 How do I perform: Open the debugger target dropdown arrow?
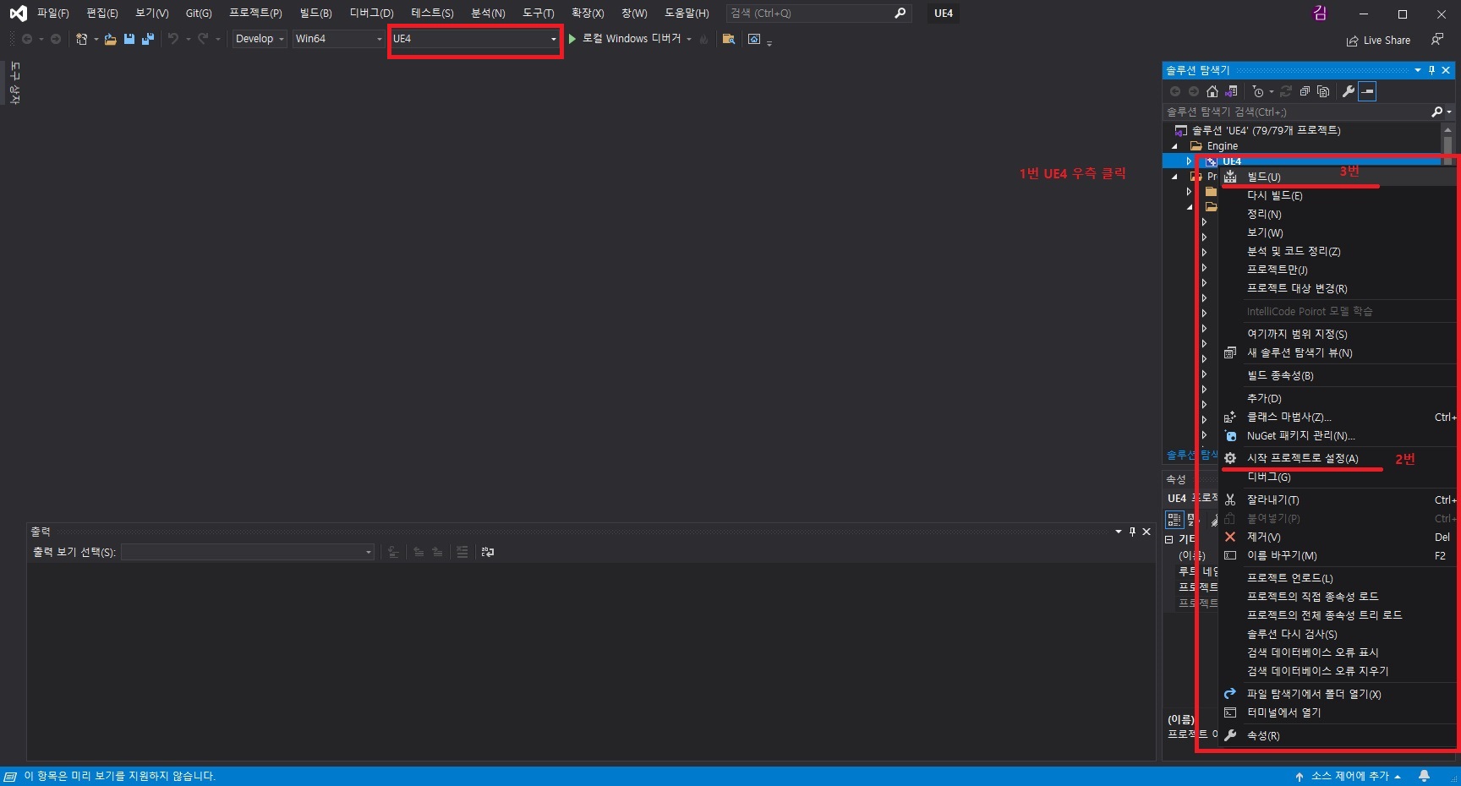[689, 39]
